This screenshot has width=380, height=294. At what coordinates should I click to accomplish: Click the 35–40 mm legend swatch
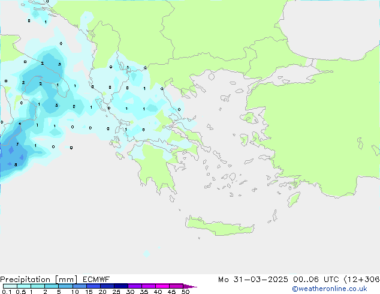point(148,286)
